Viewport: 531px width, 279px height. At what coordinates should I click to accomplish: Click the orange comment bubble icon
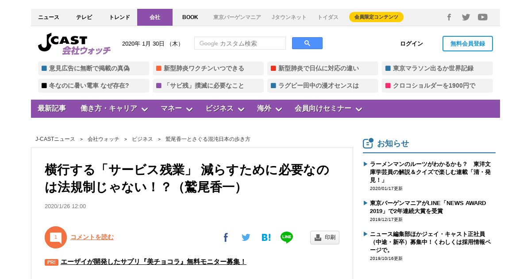click(x=56, y=237)
